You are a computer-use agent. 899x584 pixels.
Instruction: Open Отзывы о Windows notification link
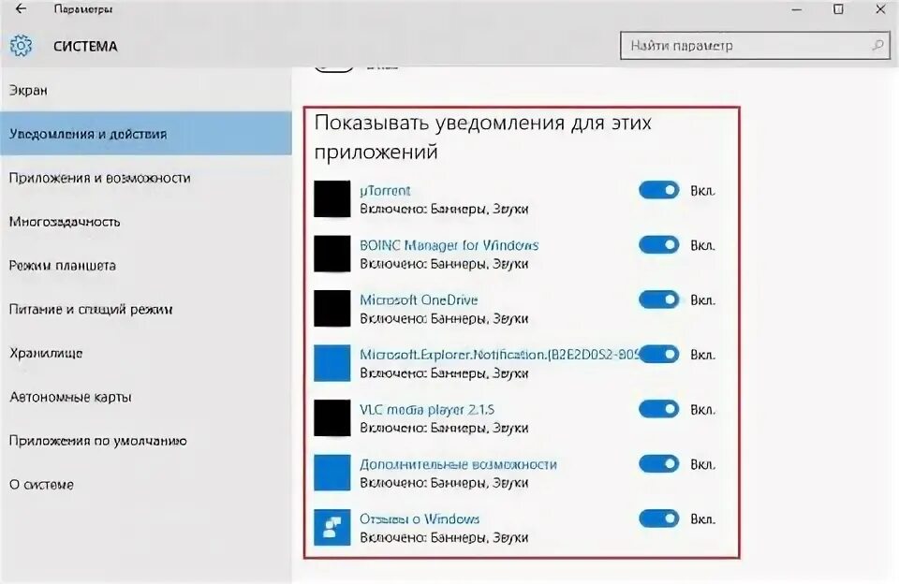(x=420, y=519)
